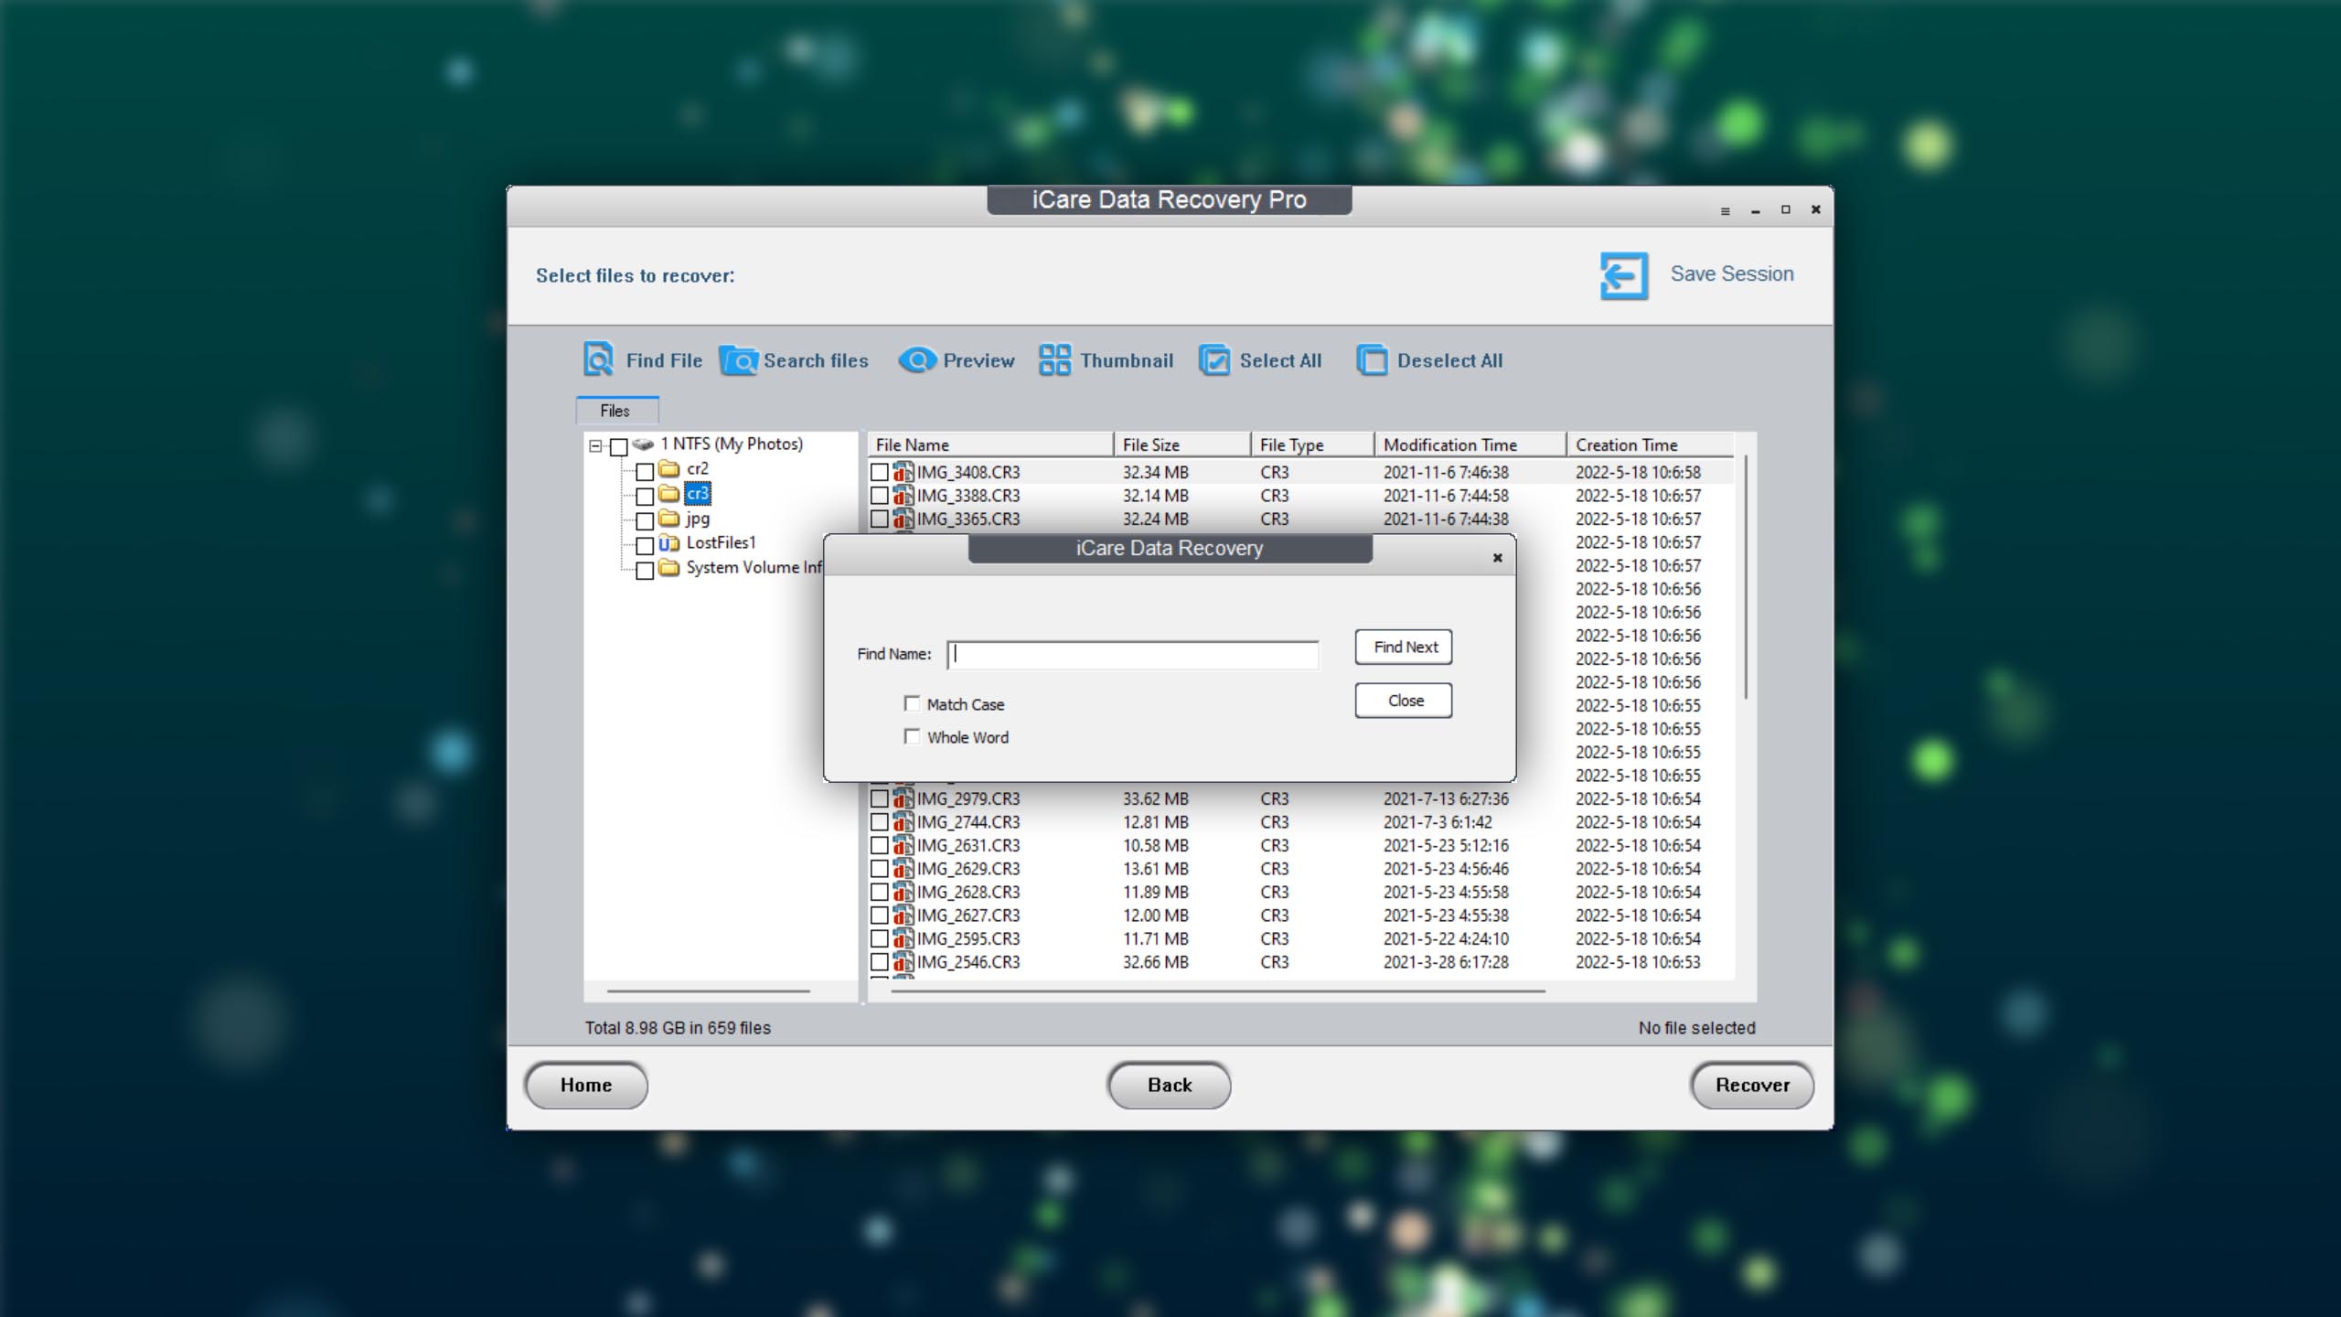
Task: Enable the Match Case checkbox
Action: coord(912,703)
